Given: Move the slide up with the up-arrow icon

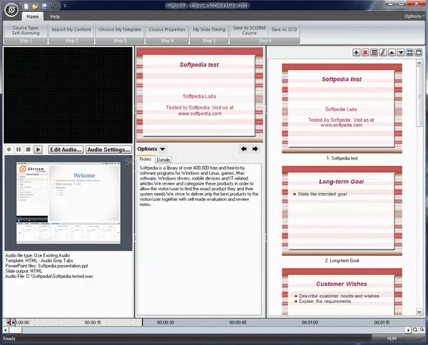Looking at the screenshot, I should [392, 52].
